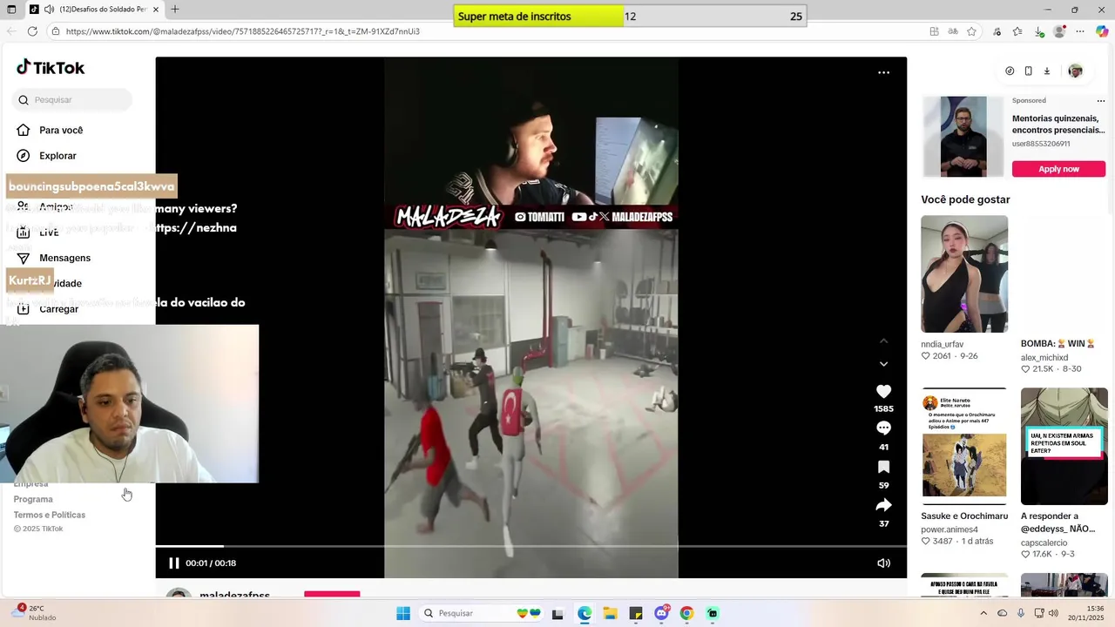Open the weather widget showing 26°C
This screenshot has height=627, width=1115.
coord(35,613)
